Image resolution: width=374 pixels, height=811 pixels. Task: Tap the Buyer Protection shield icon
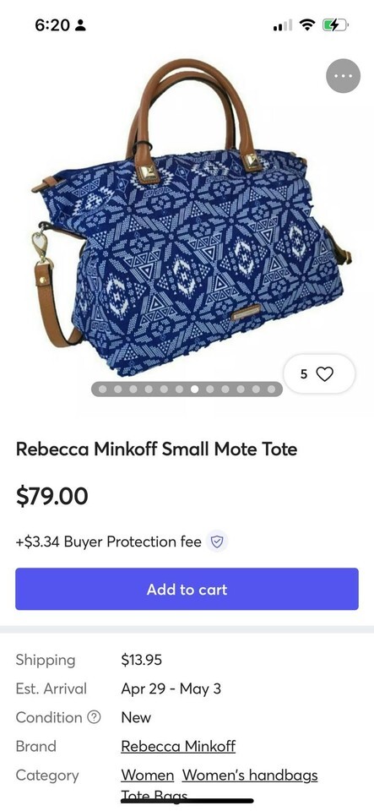point(217,542)
